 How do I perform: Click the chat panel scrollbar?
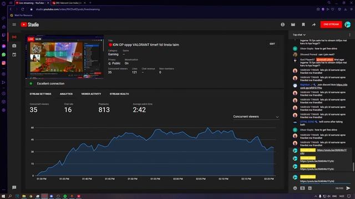(353, 167)
